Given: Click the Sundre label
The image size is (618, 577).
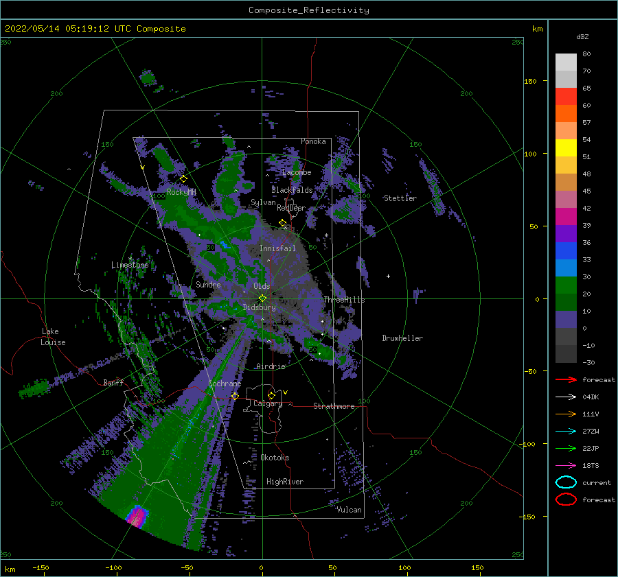Looking at the screenshot, I should (x=208, y=284).
